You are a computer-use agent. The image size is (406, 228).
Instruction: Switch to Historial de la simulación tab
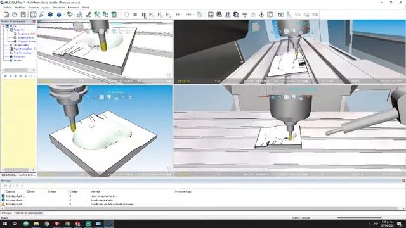tap(29, 213)
